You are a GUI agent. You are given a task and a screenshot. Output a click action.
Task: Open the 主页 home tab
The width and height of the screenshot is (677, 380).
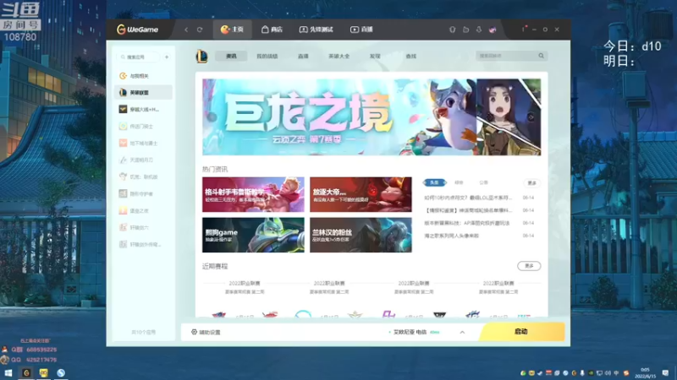pyautogui.click(x=232, y=30)
